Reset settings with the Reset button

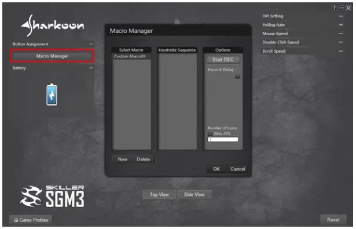[x=333, y=220]
